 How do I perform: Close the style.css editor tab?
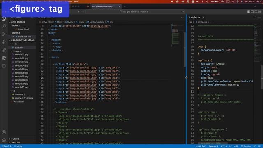(x=203, y=17)
